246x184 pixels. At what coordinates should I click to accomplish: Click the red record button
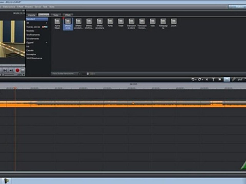[17, 71]
